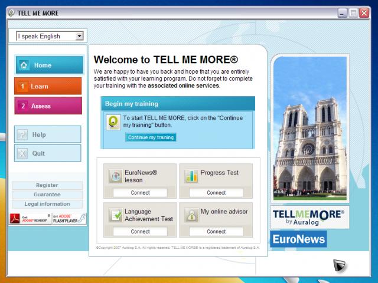Open the Assess section
The height and width of the screenshot is (283, 378).
pos(48,106)
